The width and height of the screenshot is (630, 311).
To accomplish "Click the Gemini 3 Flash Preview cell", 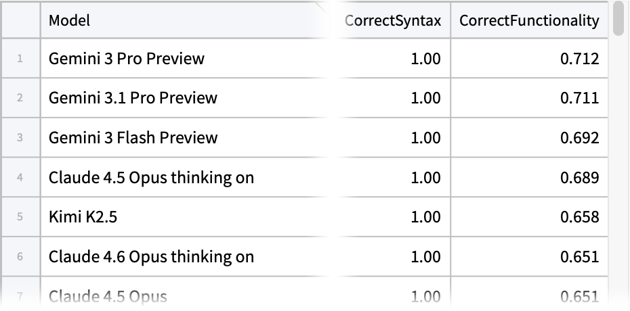I will [133, 138].
